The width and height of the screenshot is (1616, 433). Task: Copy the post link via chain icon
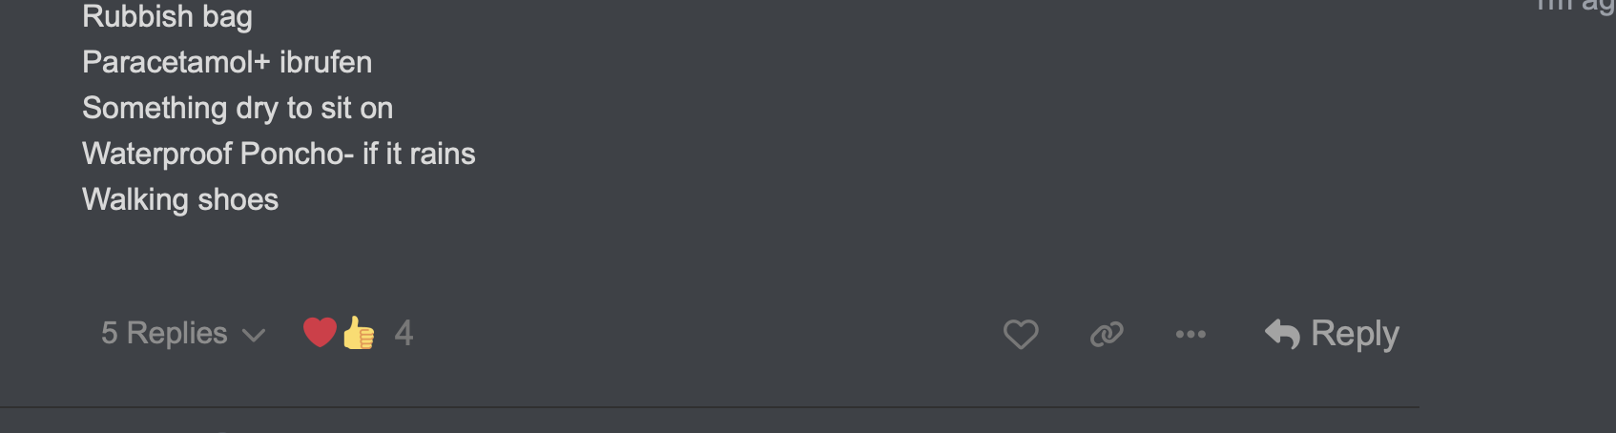tap(1107, 334)
